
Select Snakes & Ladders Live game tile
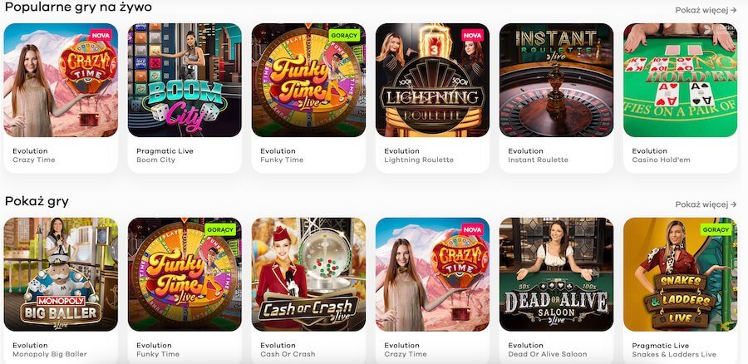(680, 274)
